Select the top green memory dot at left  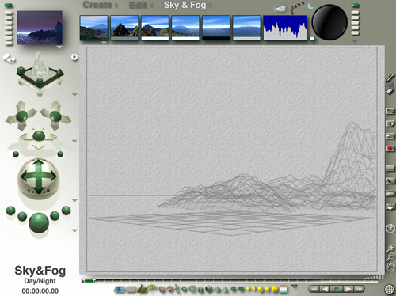pyautogui.click(x=8, y=5)
